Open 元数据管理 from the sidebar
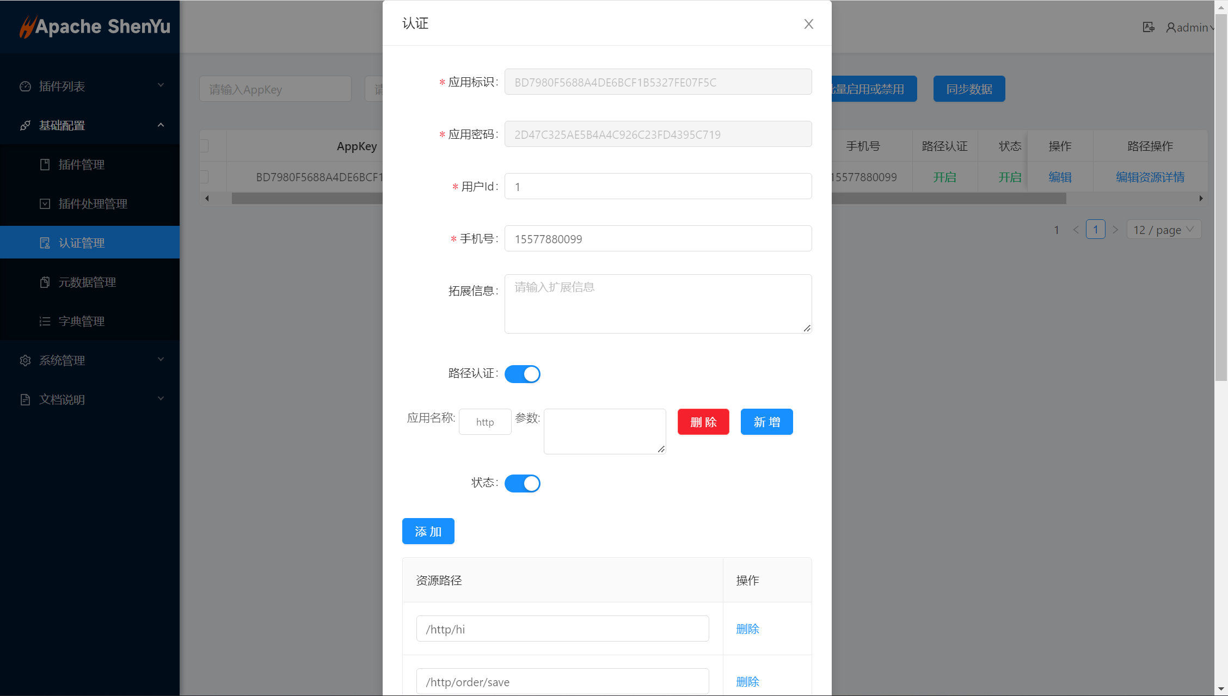Viewport: 1228px width, 696px height. click(87, 282)
